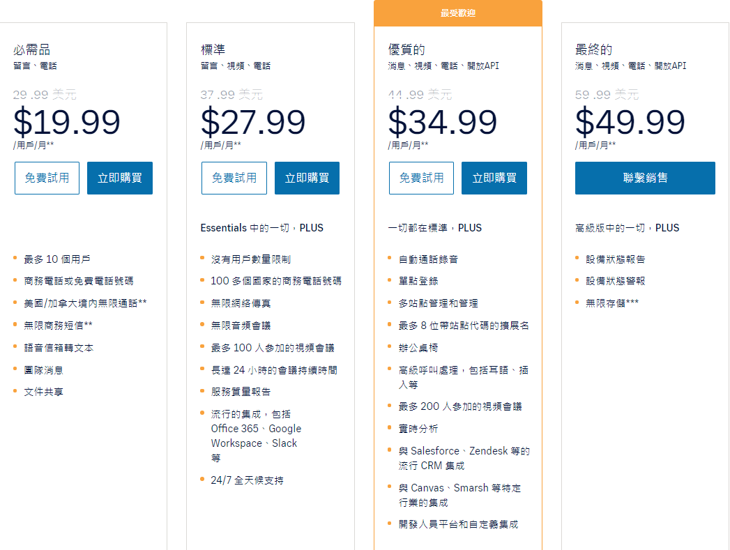
Task: Click the 單點登錄 feature item
Action: tap(418, 282)
